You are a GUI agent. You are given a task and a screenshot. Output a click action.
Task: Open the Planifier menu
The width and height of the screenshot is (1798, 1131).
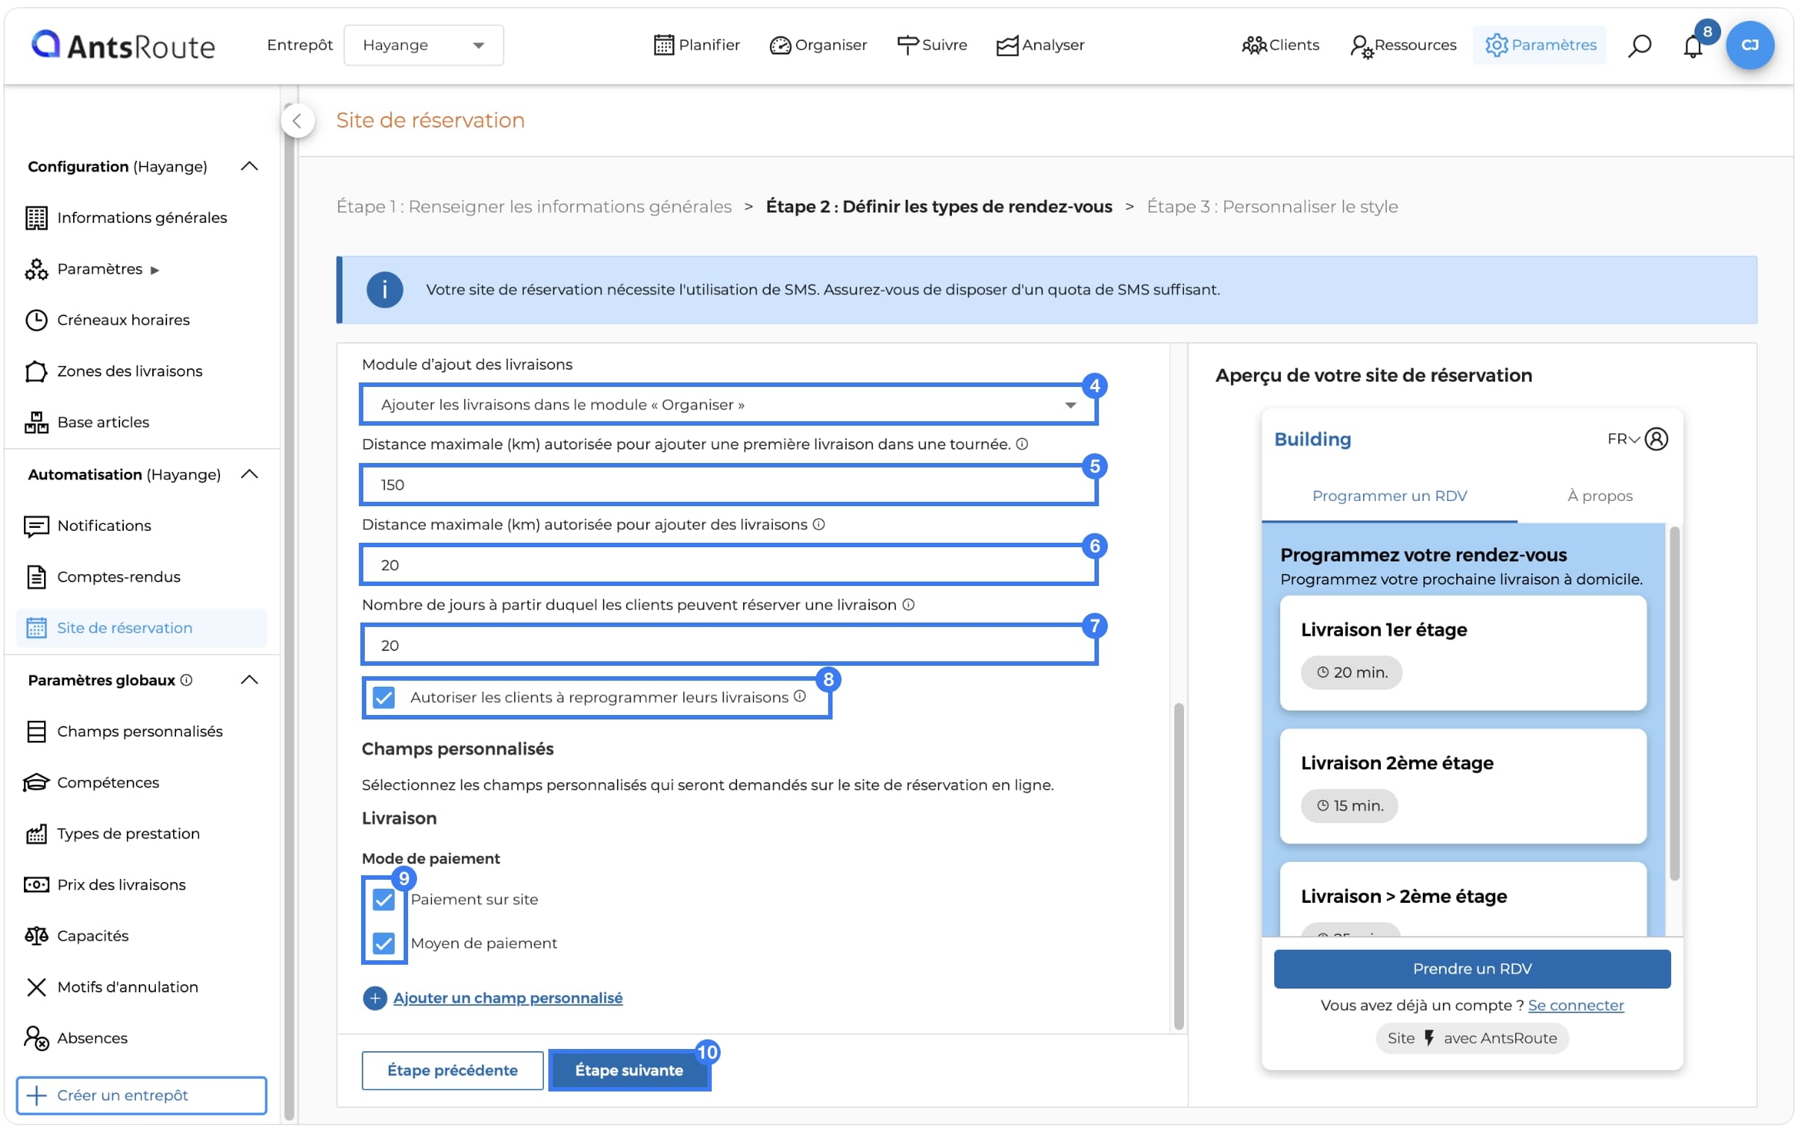pos(697,45)
